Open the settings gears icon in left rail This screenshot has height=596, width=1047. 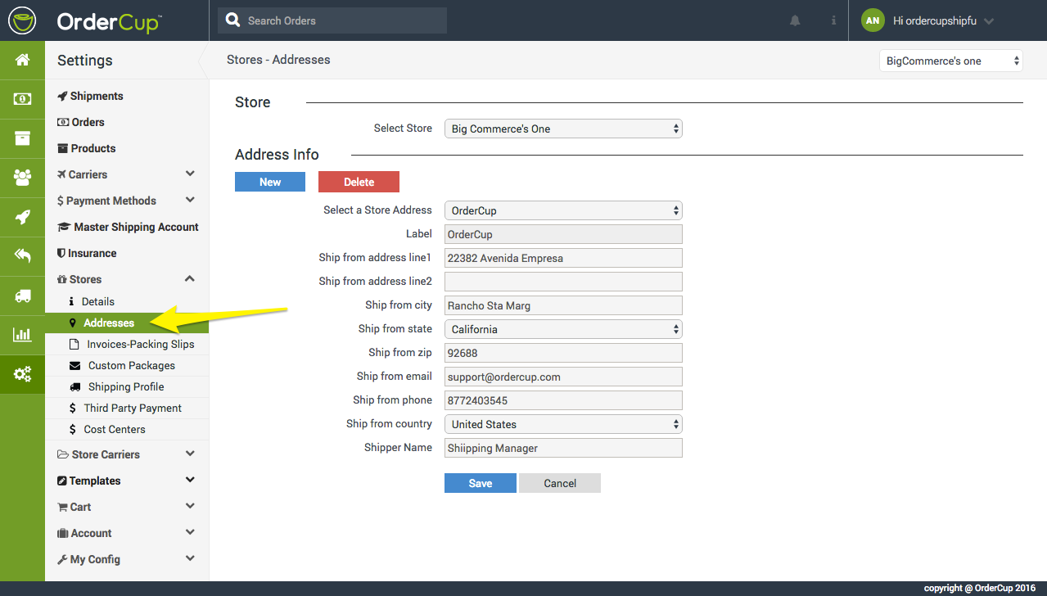click(22, 374)
